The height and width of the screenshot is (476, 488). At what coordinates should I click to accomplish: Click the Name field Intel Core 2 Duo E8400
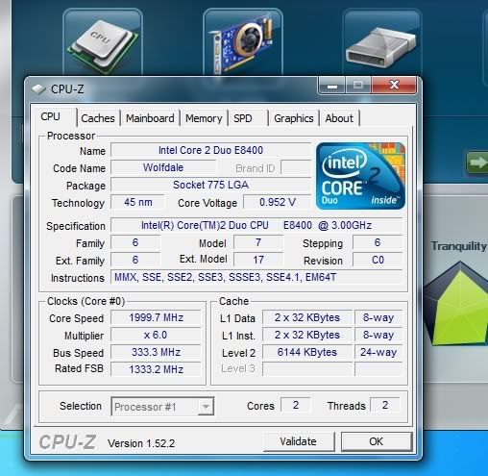pos(210,150)
